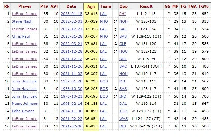Image resolution: width=211 pixels, height=138 pixels.
Task: Open Magic Johnson player link
Action: pos(25,103)
